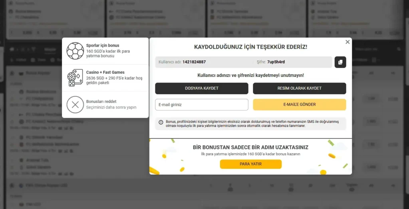Screen dimensions: 409x209
Task: Click the username value 1421824887
Action: pyautogui.click(x=194, y=62)
